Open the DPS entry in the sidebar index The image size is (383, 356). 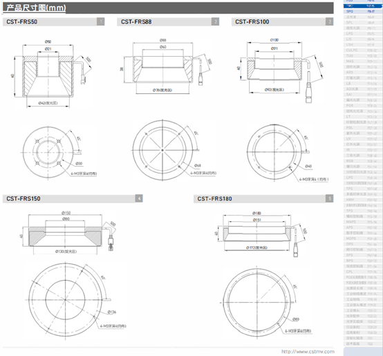click(x=362, y=244)
